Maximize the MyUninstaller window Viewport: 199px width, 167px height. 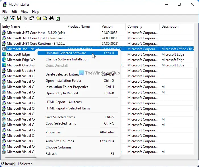coord(179,5)
